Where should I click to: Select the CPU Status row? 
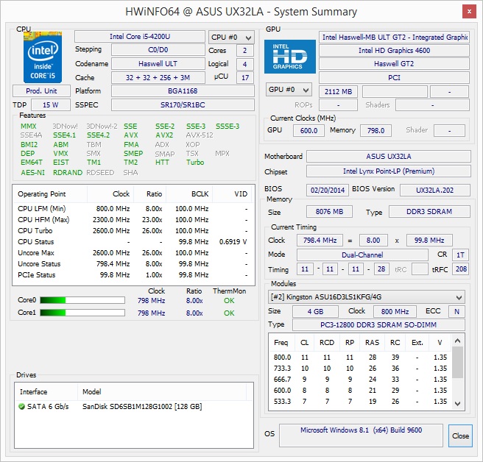[x=133, y=242]
